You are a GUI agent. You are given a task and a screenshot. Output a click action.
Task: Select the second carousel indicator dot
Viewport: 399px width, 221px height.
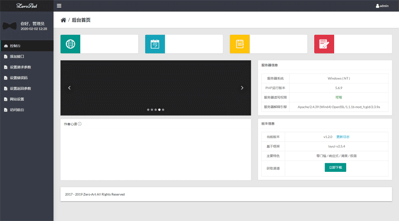click(152, 109)
